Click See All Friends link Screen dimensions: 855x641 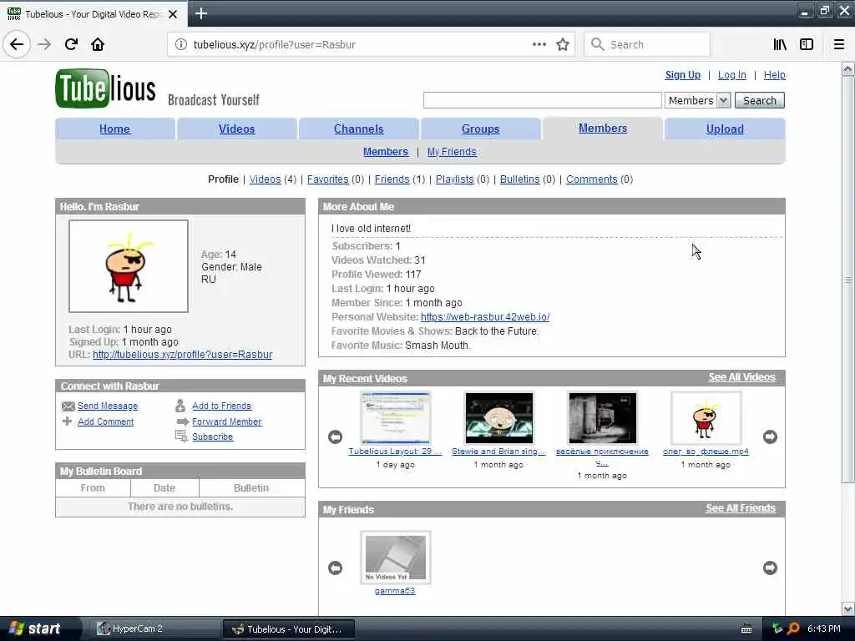click(x=741, y=508)
